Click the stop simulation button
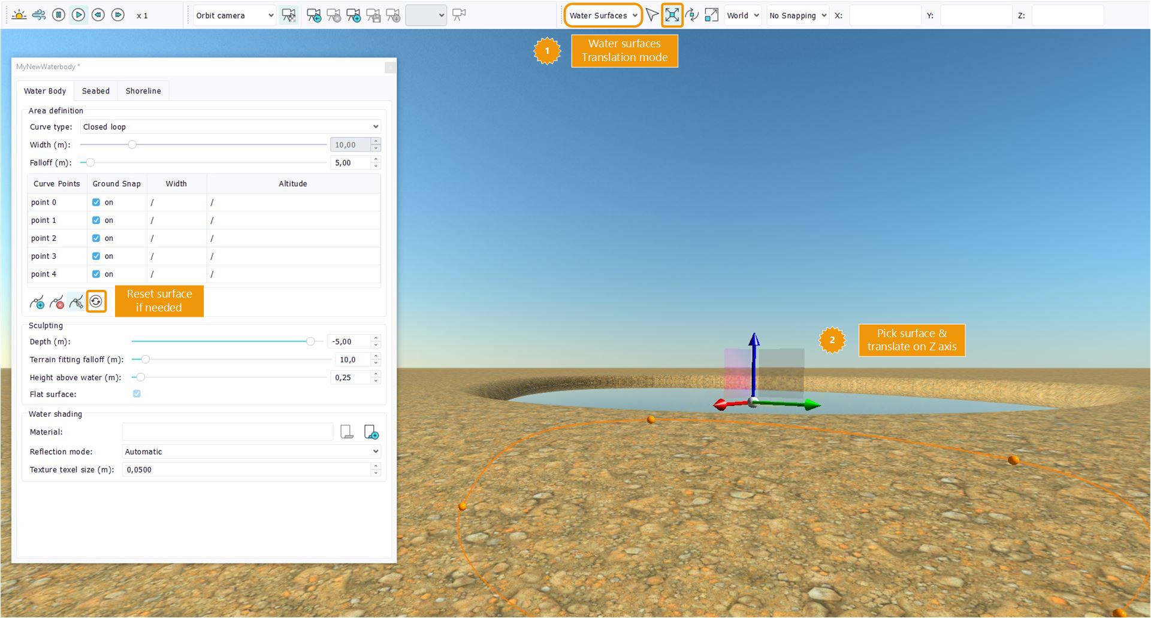Viewport: 1151px width, 618px height. point(58,15)
